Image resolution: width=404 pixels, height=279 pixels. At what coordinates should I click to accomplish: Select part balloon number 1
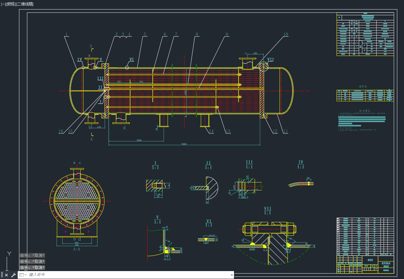point(67,34)
